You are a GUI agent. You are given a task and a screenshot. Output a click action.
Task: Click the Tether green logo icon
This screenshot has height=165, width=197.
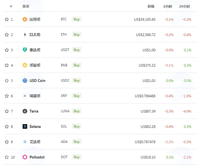coord(25,50)
